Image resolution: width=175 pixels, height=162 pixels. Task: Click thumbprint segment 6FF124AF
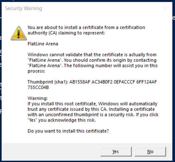click(x=147, y=82)
